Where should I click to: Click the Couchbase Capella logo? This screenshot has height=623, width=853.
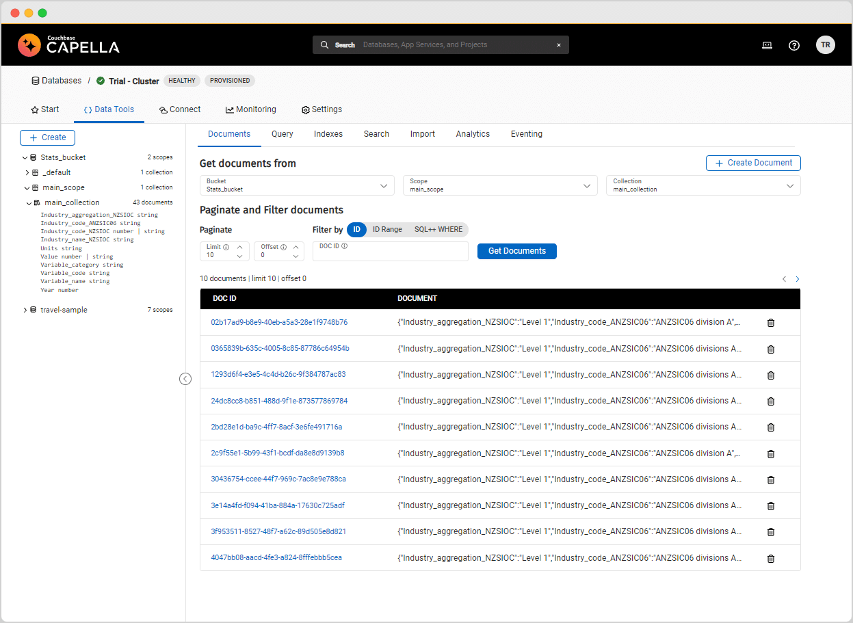coord(68,44)
